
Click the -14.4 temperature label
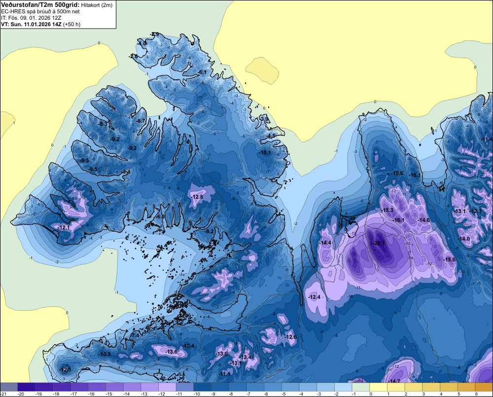(x=325, y=243)
